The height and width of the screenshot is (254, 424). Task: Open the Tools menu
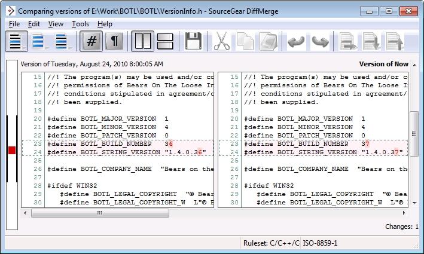(x=80, y=24)
